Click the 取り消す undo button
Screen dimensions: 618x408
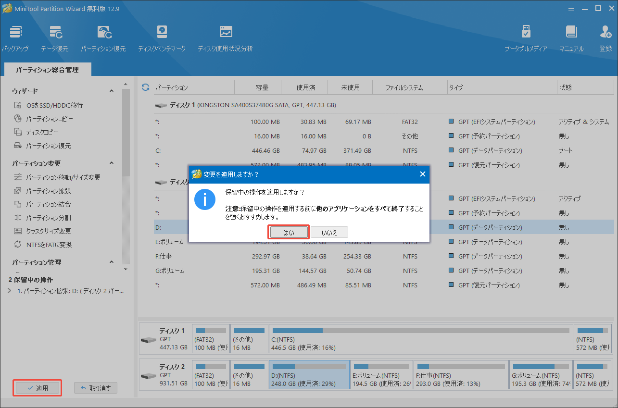(x=96, y=388)
